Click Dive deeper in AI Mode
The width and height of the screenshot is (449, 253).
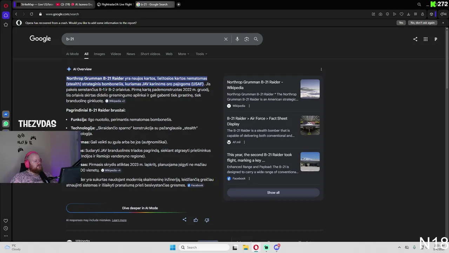click(140, 208)
